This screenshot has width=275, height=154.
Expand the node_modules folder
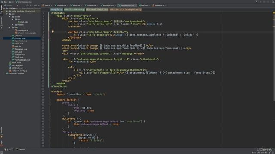(x=7, y=11)
